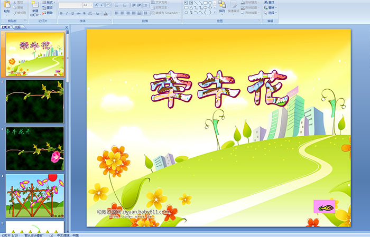Open Find (查找) binoculars

click(269, 2)
